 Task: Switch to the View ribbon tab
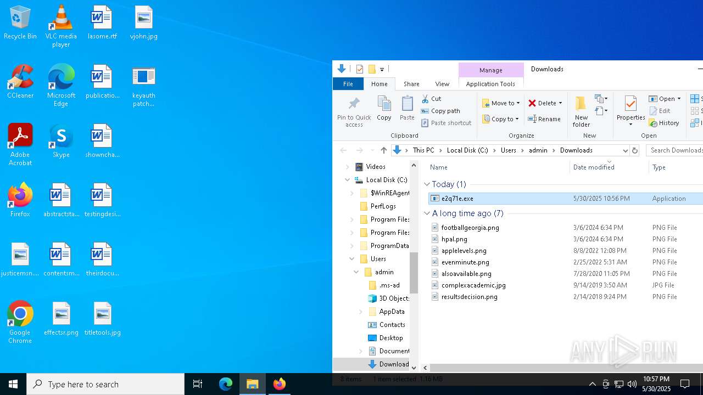(x=442, y=84)
